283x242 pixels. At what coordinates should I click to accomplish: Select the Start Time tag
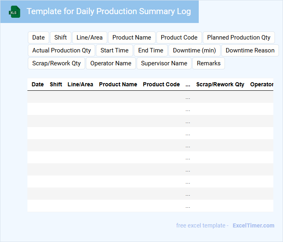(114, 50)
